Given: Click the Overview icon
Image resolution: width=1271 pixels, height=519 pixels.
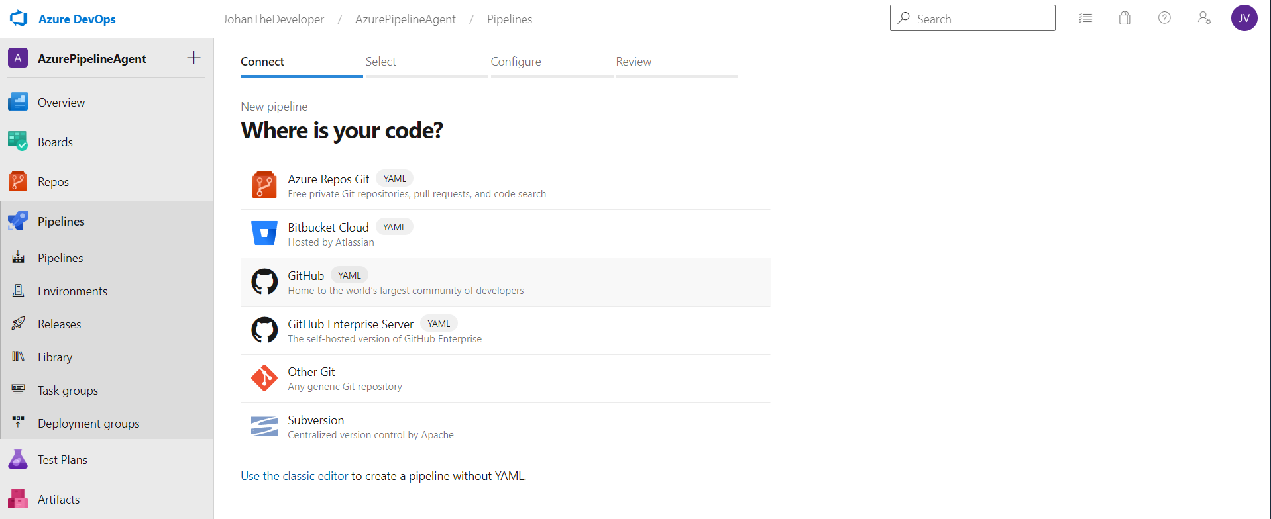Looking at the screenshot, I should [18, 102].
